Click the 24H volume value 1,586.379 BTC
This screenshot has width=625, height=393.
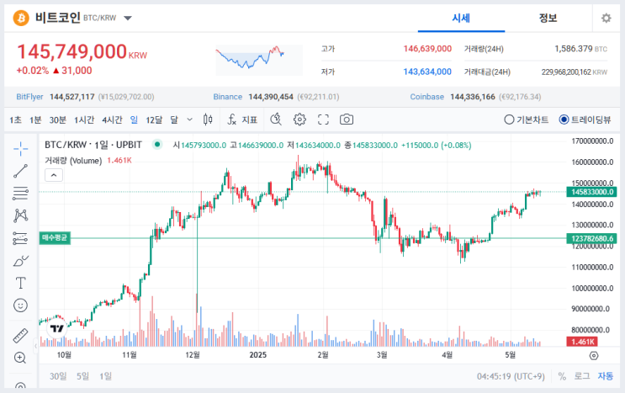(580, 49)
